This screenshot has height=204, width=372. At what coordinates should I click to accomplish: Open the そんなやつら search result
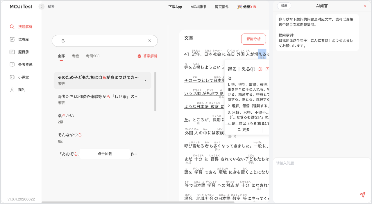click(102, 138)
